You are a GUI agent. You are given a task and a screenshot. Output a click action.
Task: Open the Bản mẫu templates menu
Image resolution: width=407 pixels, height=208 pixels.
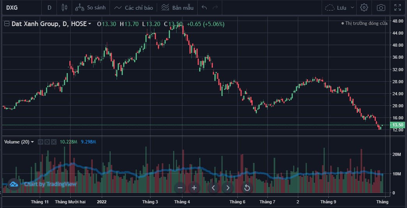coord(177,7)
